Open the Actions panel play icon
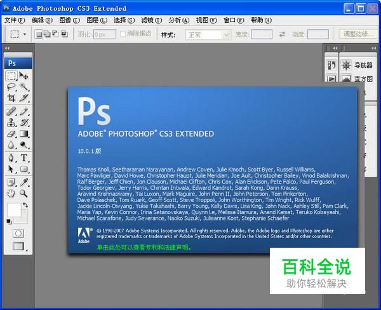Viewport: 381px width, 310px height. pos(331,79)
